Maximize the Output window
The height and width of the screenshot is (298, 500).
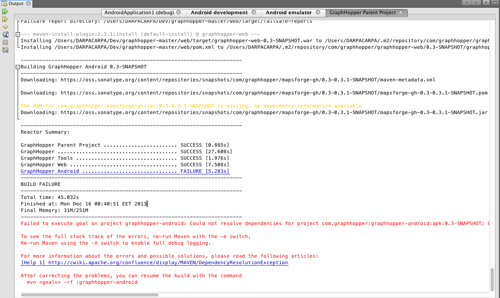point(495,3)
